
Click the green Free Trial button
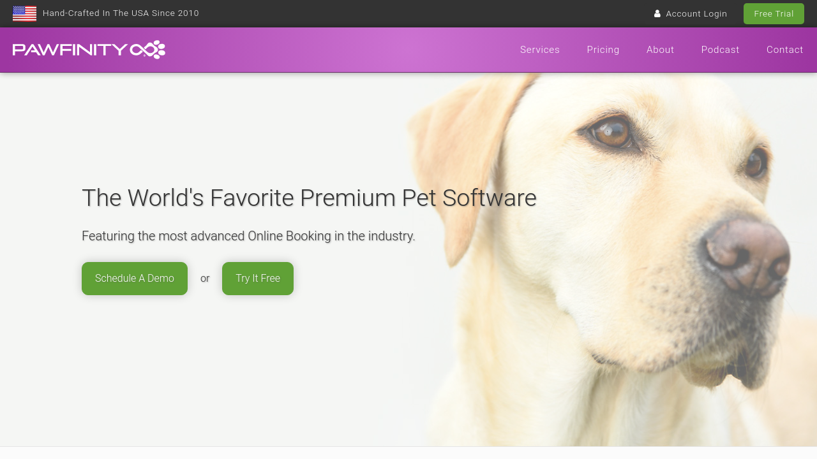coord(774,13)
